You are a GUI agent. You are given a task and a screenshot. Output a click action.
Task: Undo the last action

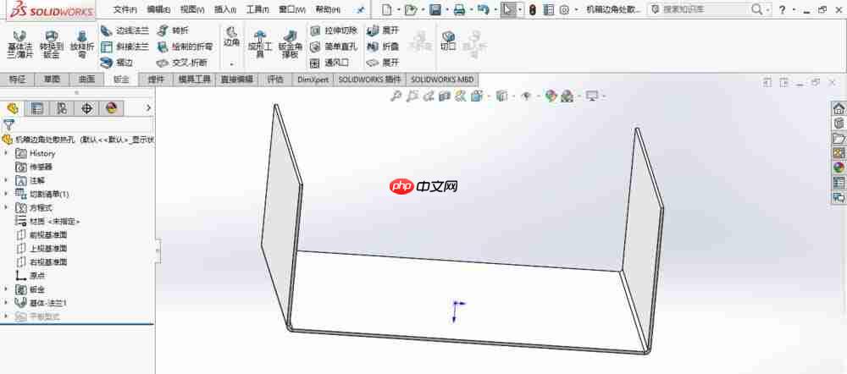tap(484, 9)
